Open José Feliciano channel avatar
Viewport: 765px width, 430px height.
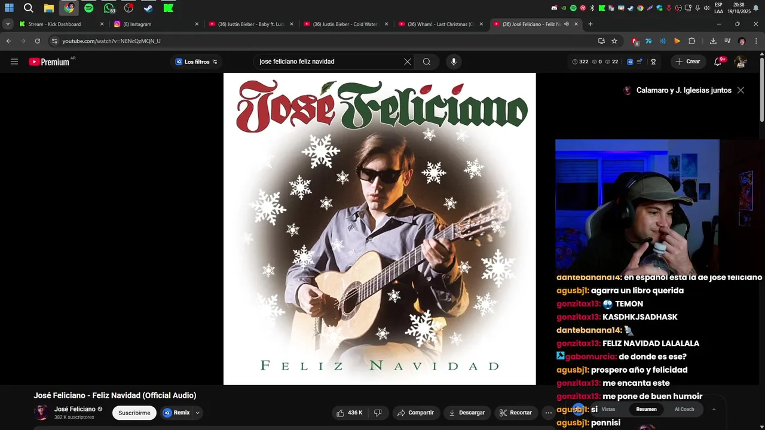click(41, 413)
